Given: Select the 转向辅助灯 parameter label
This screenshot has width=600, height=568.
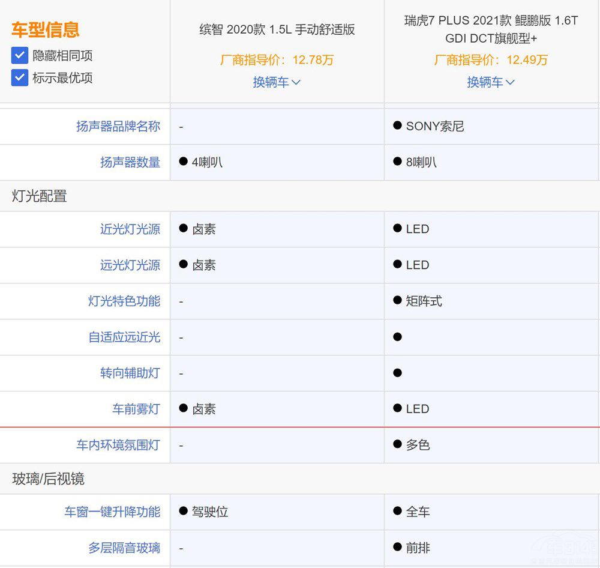Looking at the screenshot, I should click(x=130, y=373).
